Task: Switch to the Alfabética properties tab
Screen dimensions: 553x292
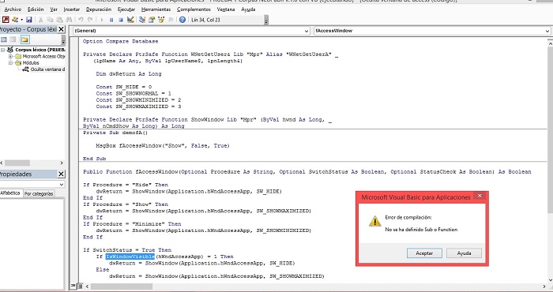Action: [10, 193]
